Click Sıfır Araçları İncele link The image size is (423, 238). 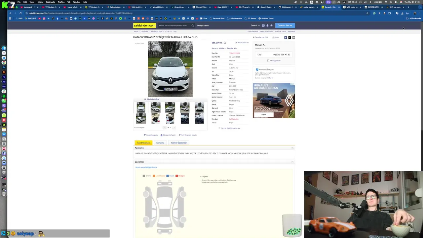[x=187, y=135]
